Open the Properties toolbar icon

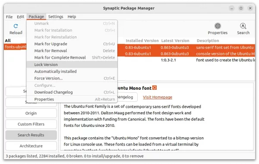coord(218,26)
